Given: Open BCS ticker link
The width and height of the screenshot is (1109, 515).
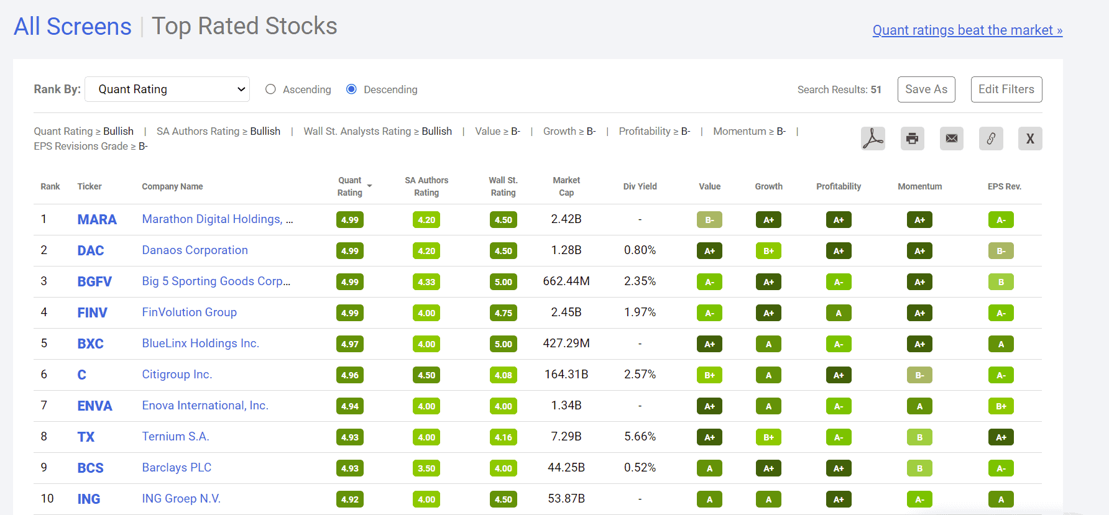Looking at the screenshot, I should [x=90, y=468].
